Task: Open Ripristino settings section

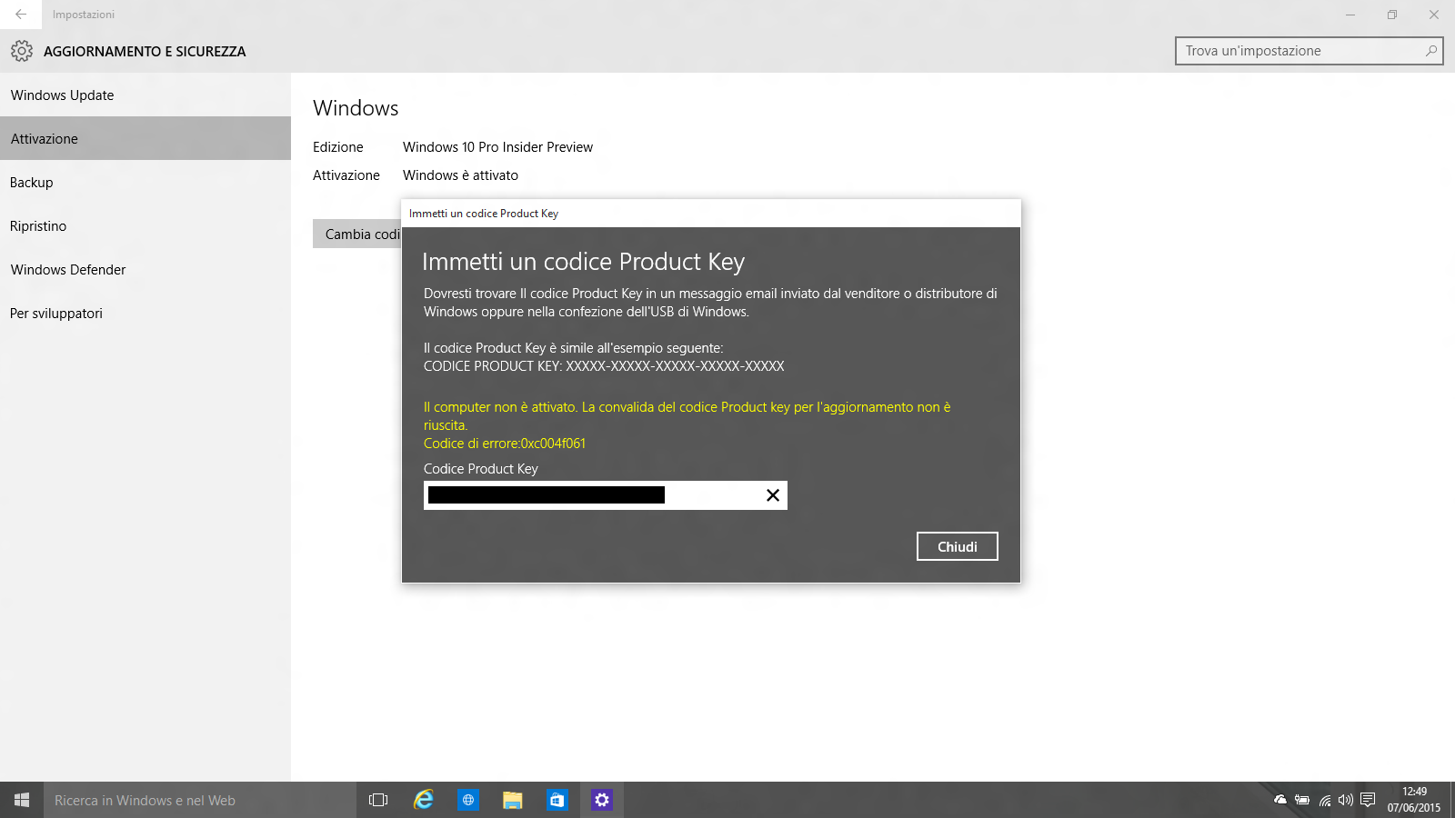Action: [x=145, y=225]
